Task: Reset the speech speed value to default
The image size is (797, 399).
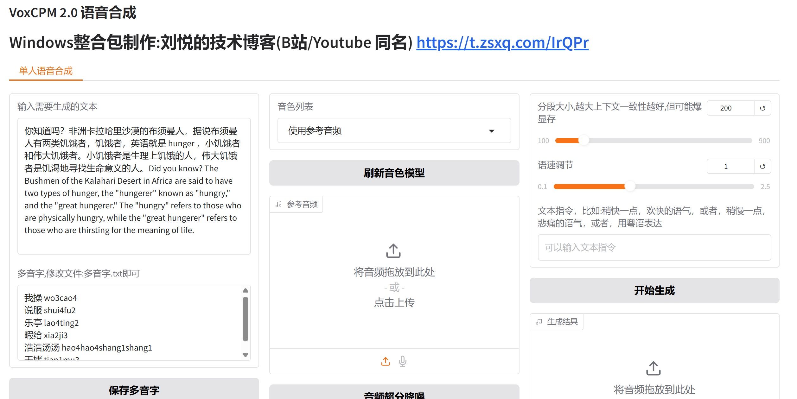Action: [x=762, y=167]
